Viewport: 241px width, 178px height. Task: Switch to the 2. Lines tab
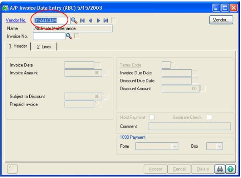pyautogui.click(x=44, y=47)
